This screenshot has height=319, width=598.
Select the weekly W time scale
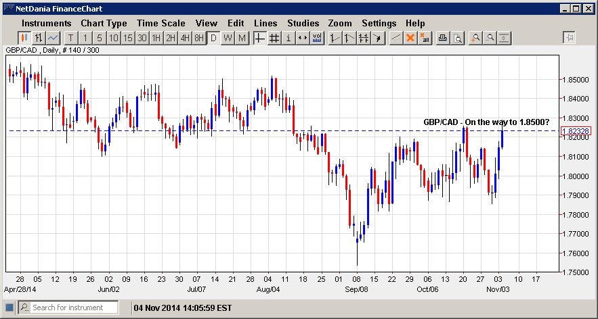point(228,38)
